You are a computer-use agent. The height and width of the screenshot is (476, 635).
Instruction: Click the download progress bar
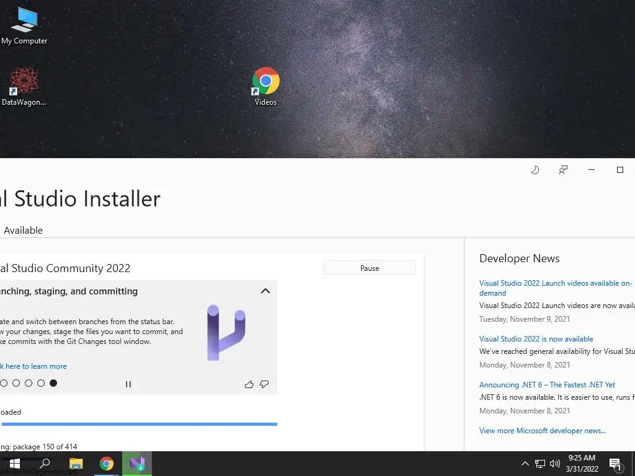140,424
